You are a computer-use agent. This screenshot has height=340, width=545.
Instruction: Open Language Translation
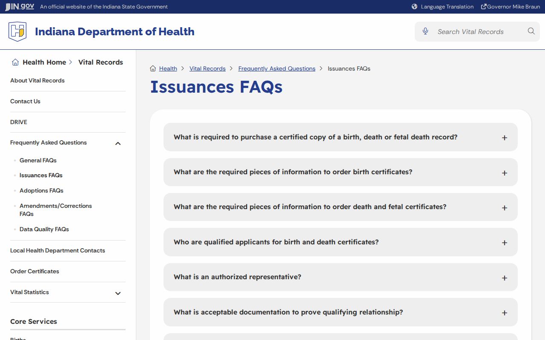pos(447,6)
